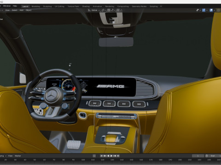
Task: Switch to the UV Editing workspace tab
Action: point(59,6)
